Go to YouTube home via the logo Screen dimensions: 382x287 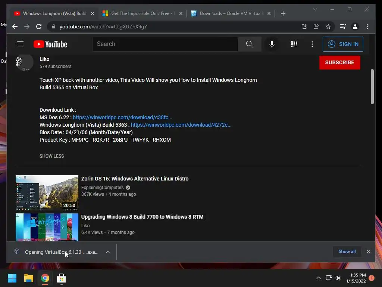tap(50, 44)
